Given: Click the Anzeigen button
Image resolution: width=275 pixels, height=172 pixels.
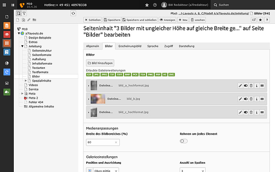Looking at the screenshot, I should 167,20.
